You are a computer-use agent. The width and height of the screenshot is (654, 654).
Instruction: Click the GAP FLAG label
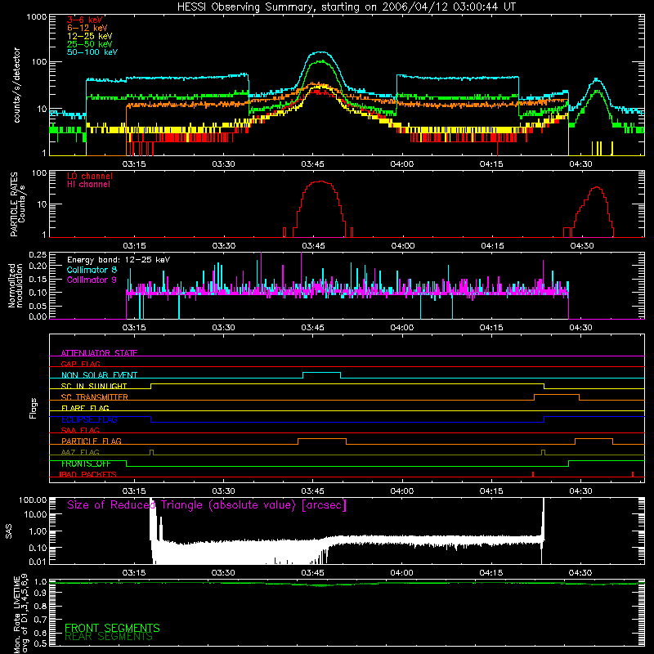pos(80,364)
